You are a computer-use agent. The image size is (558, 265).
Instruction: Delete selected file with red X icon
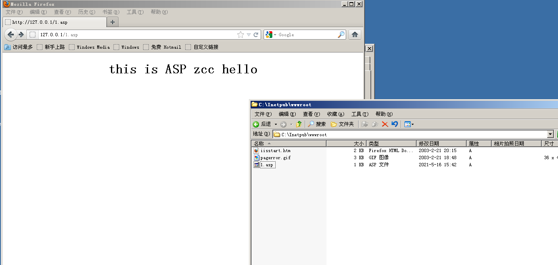coord(385,124)
